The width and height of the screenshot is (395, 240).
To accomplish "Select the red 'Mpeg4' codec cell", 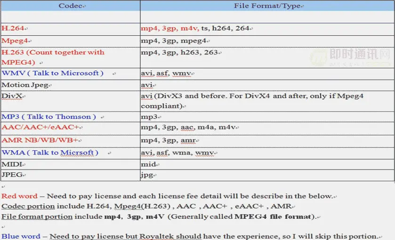I will click(71, 41).
